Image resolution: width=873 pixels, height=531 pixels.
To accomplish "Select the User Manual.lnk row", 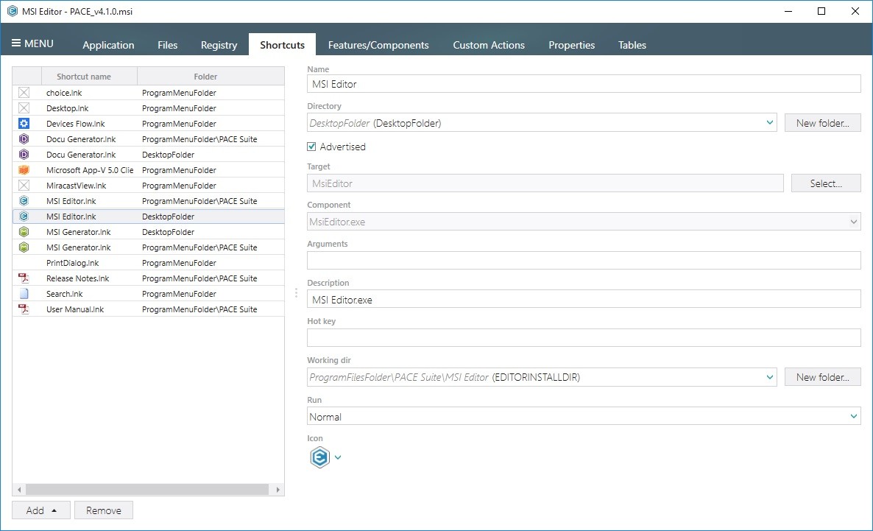I will pos(148,309).
